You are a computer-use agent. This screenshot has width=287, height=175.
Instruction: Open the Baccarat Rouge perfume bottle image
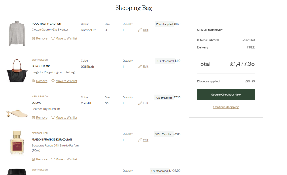click(17, 143)
